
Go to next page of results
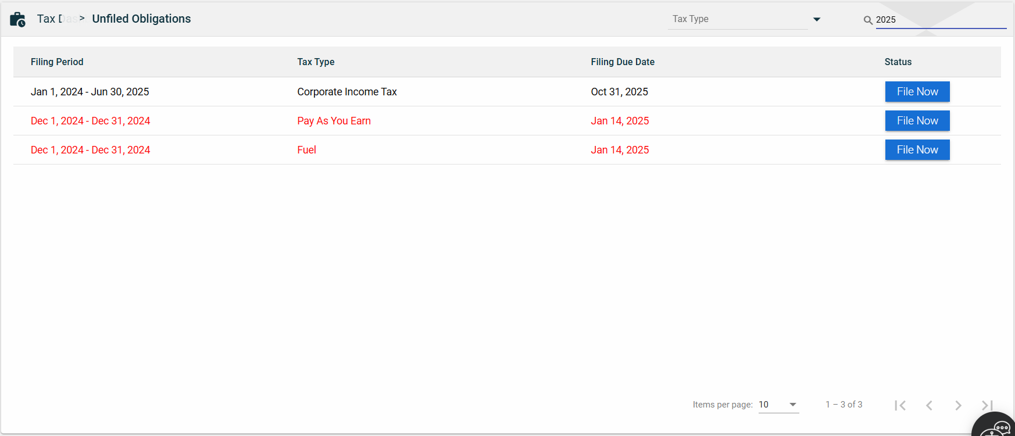coord(958,405)
